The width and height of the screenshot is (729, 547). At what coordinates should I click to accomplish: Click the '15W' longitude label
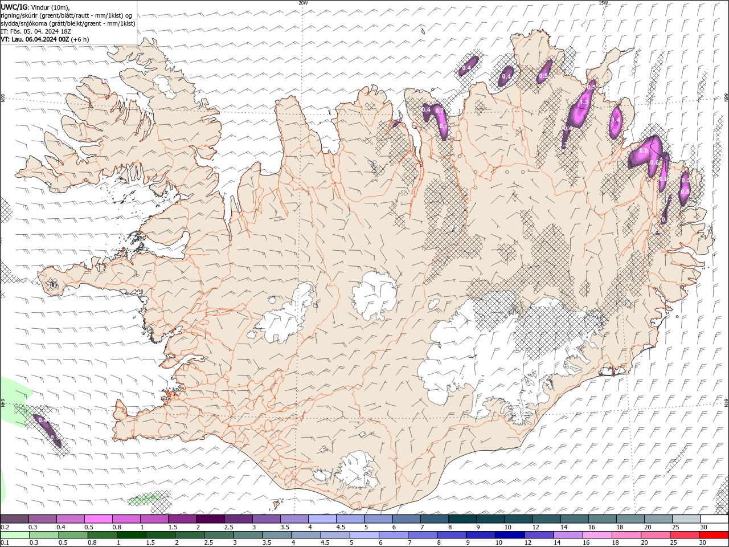pyautogui.click(x=603, y=3)
